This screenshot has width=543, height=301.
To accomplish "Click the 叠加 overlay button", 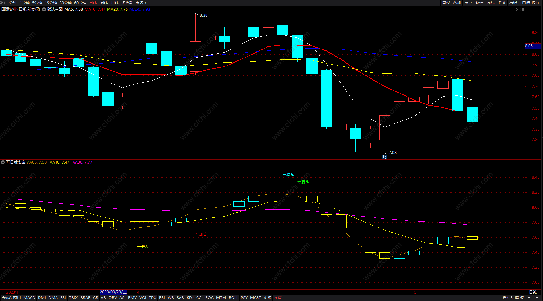I will tap(457, 3).
